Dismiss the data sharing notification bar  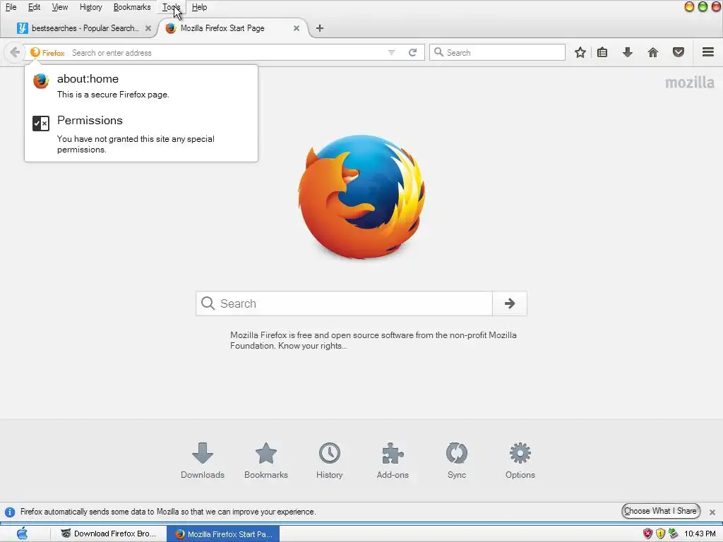712,512
